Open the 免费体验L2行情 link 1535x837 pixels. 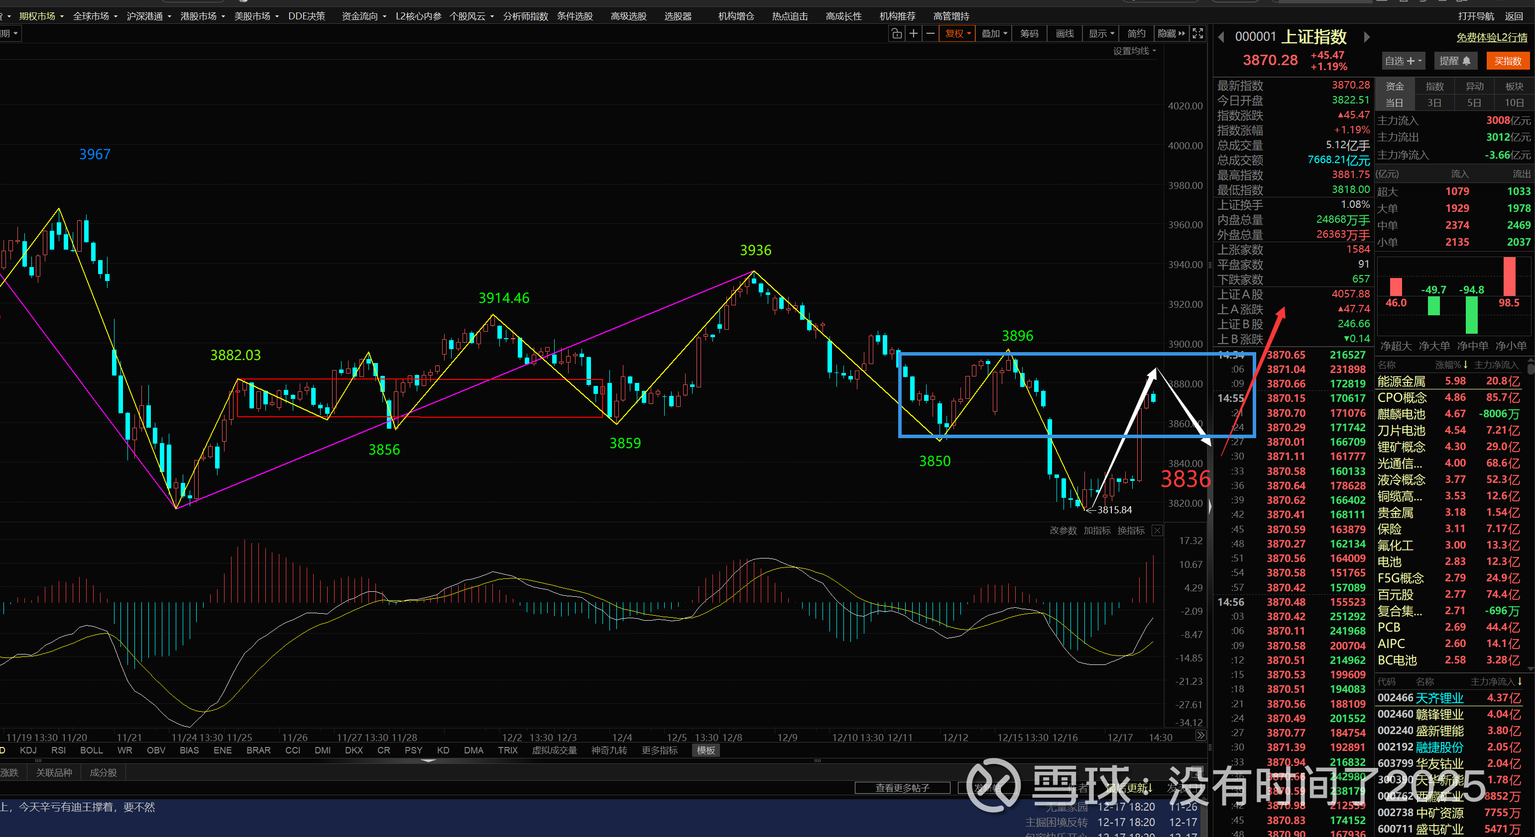pyautogui.click(x=1492, y=37)
